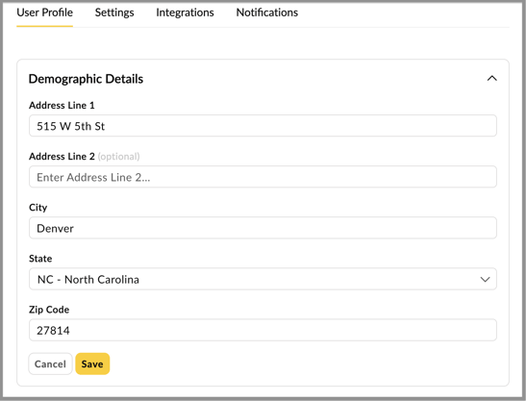Click the Demographic Details heading

(86, 79)
